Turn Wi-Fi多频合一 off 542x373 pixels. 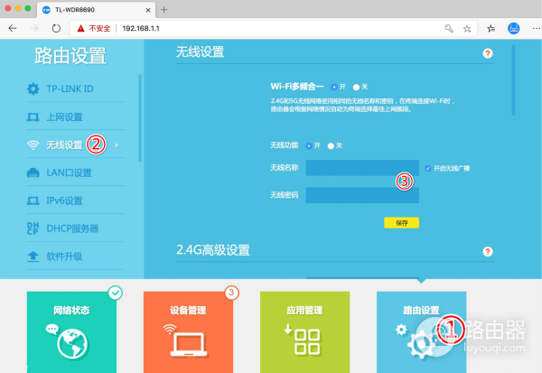tap(356, 87)
